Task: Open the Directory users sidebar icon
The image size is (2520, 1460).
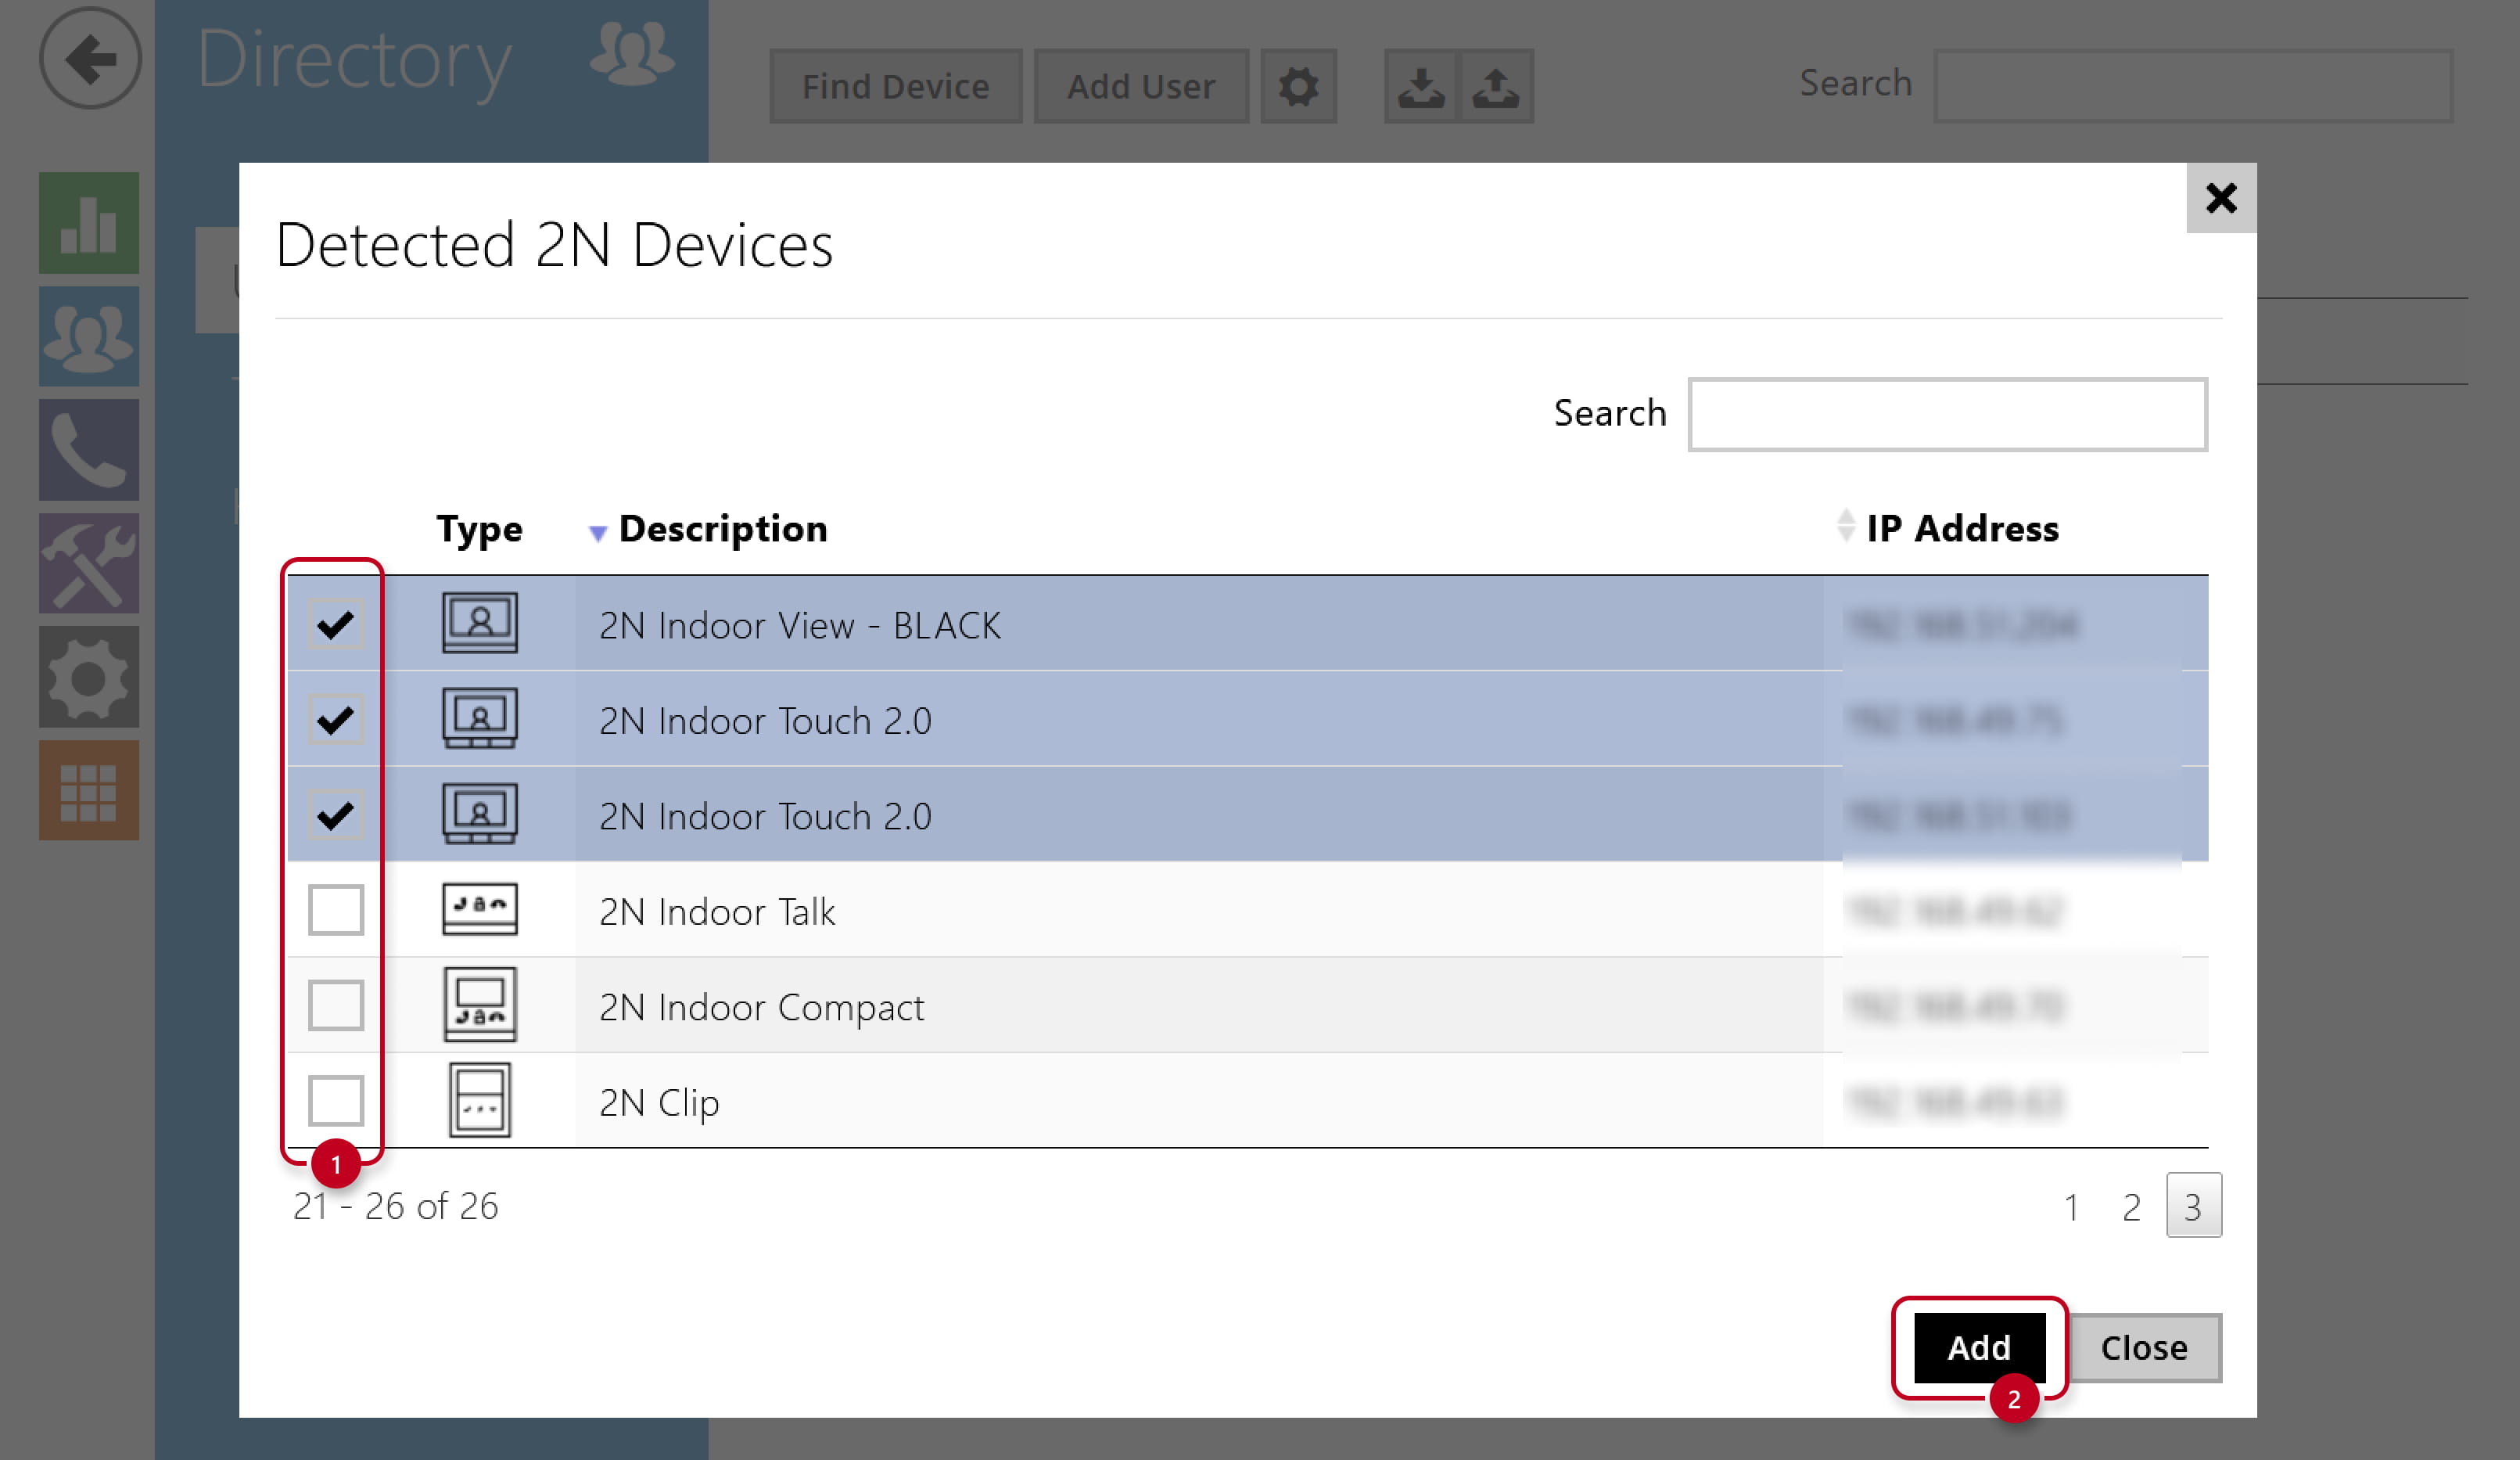Action: tap(89, 337)
